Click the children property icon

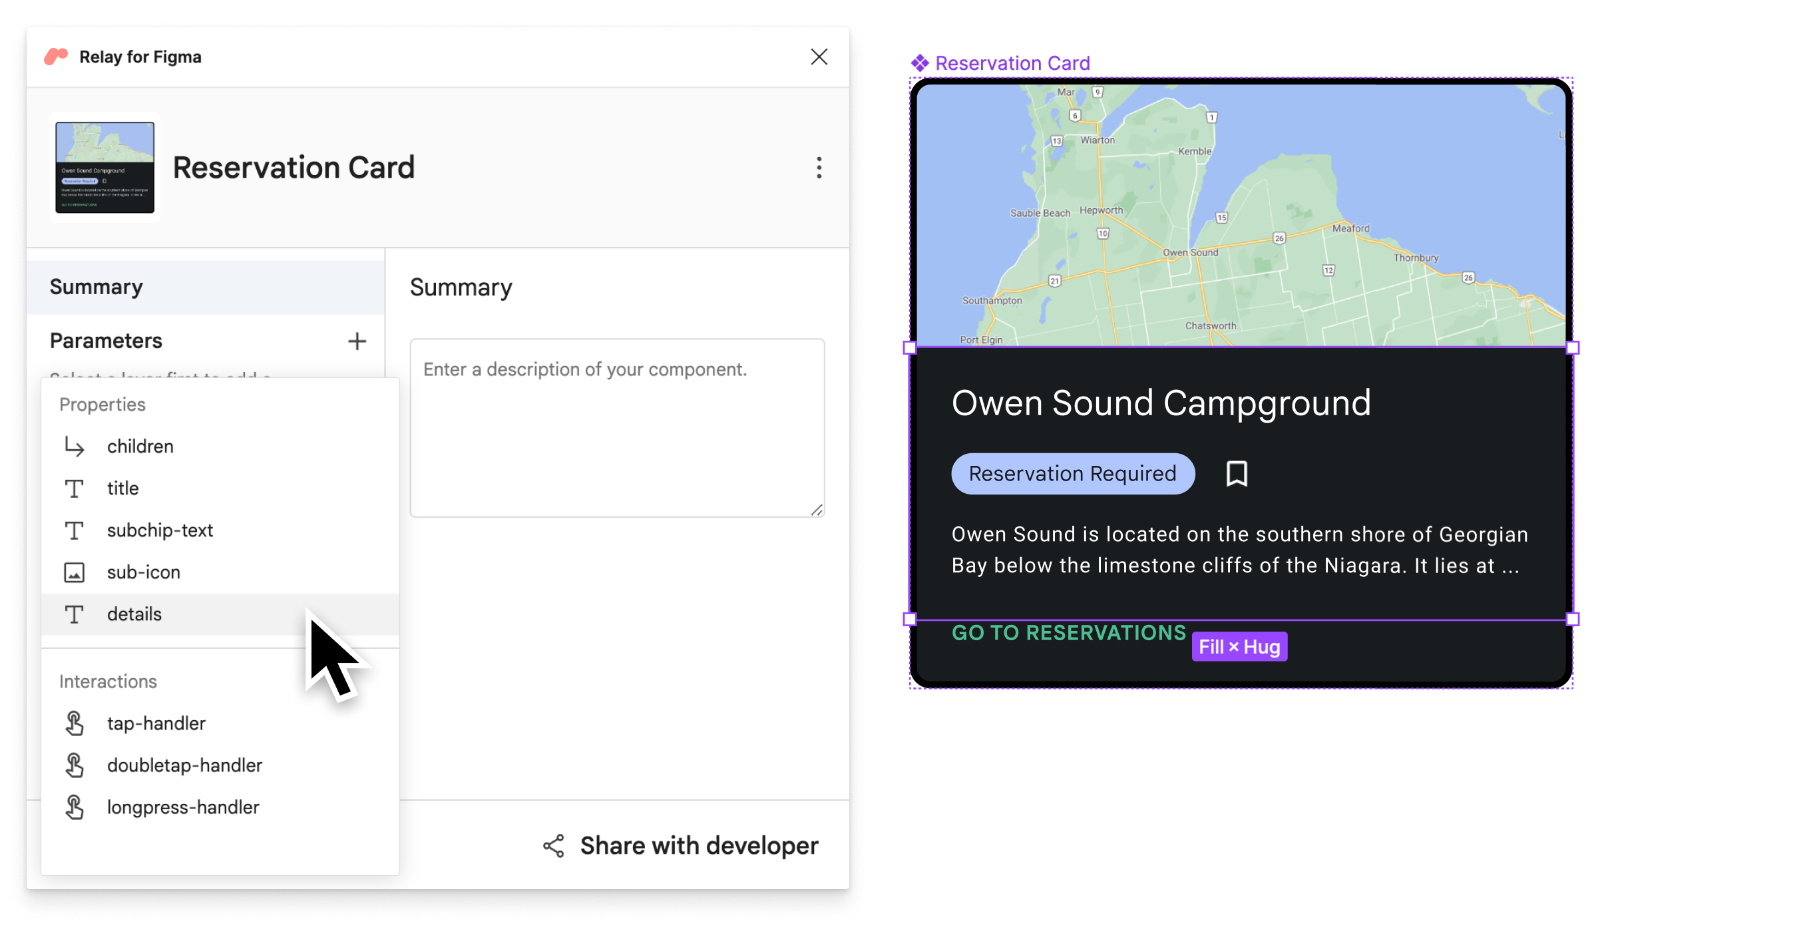coord(75,446)
